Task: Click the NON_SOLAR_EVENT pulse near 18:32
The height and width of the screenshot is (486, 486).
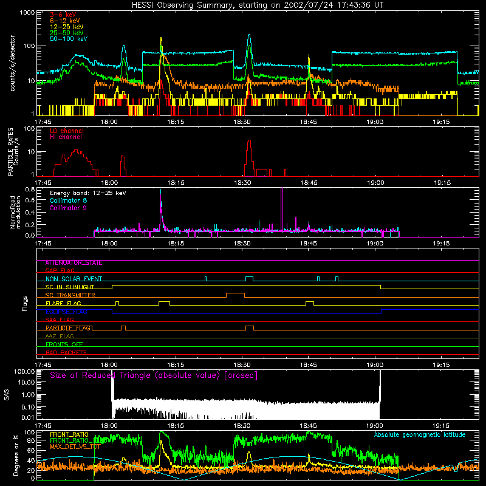Action: (x=249, y=278)
